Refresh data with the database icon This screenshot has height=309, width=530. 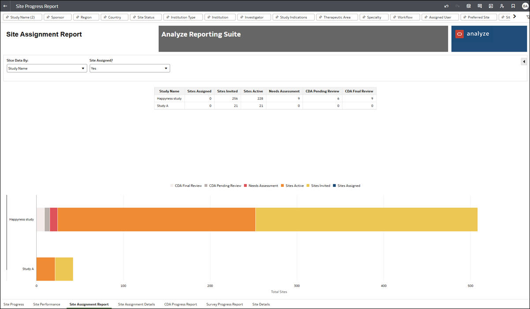tap(469, 6)
